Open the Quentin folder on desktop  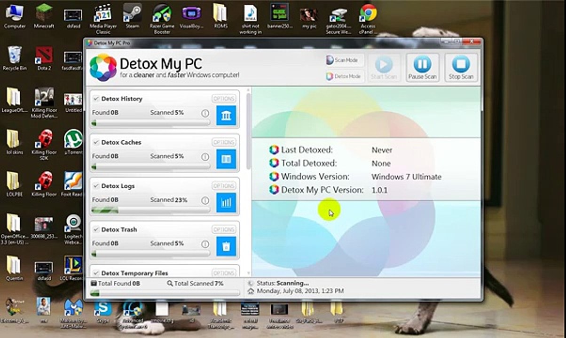pos(15,267)
